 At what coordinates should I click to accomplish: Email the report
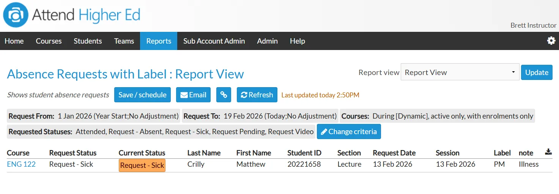[x=193, y=95]
